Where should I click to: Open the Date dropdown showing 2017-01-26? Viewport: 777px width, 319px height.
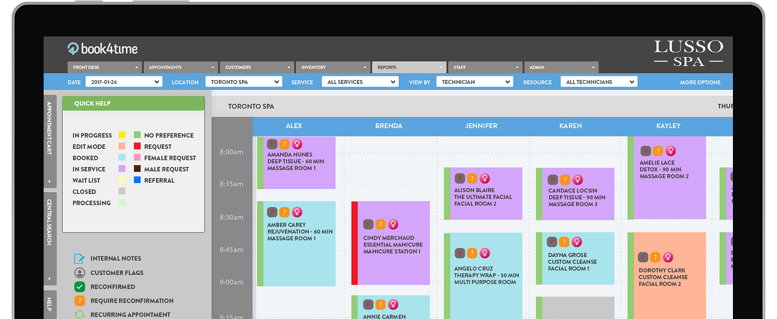tap(123, 82)
